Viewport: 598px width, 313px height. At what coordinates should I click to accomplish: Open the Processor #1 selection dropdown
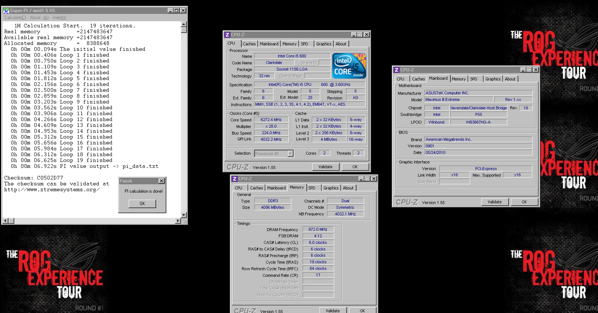coord(290,154)
